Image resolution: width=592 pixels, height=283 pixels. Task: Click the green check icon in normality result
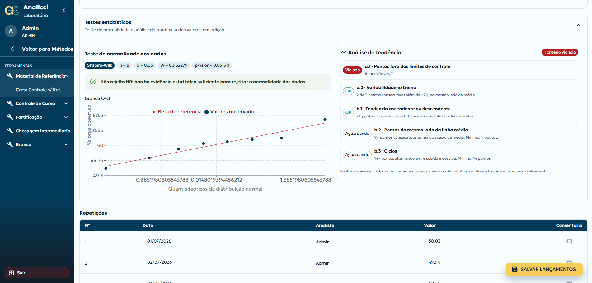(93, 82)
